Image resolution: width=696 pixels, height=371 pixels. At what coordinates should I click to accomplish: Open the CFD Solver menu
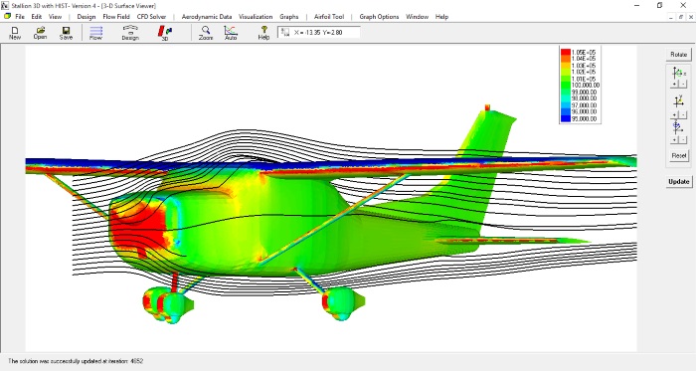click(x=151, y=17)
